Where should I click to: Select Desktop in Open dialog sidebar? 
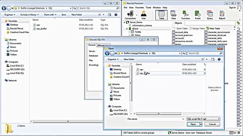[115, 70]
